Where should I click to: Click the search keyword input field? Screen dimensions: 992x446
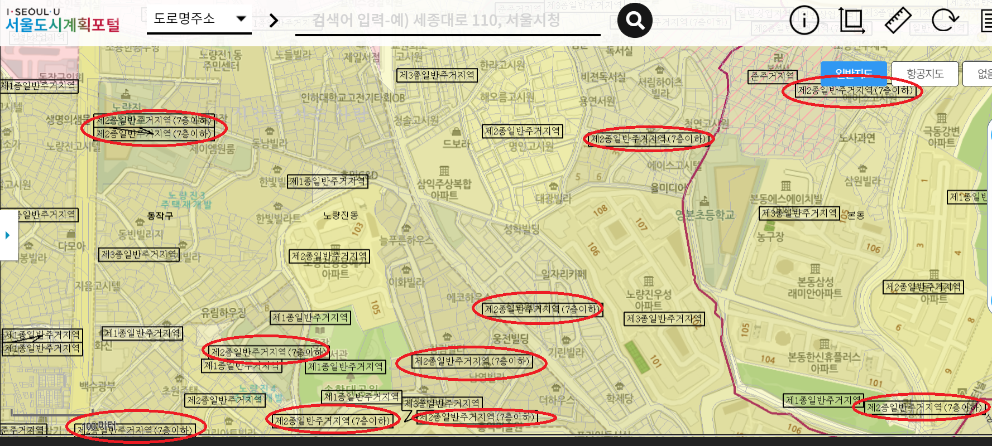tap(448, 21)
